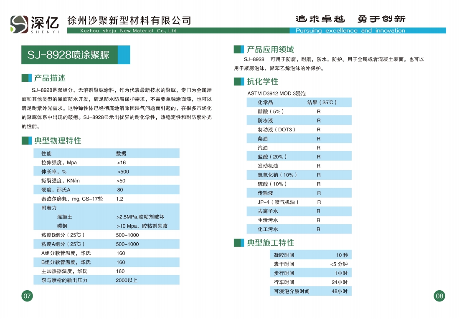Select the "伸长率，%" row label

coord(54,171)
